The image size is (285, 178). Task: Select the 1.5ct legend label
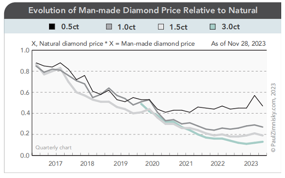(179, 27)
